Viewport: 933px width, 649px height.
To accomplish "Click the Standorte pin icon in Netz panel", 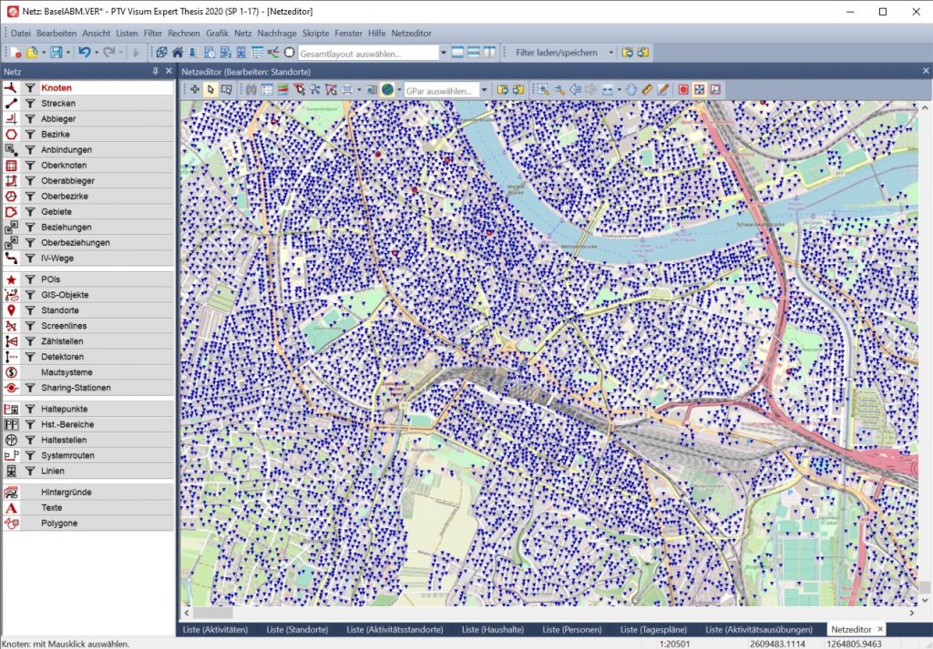I will click(11, 310).
